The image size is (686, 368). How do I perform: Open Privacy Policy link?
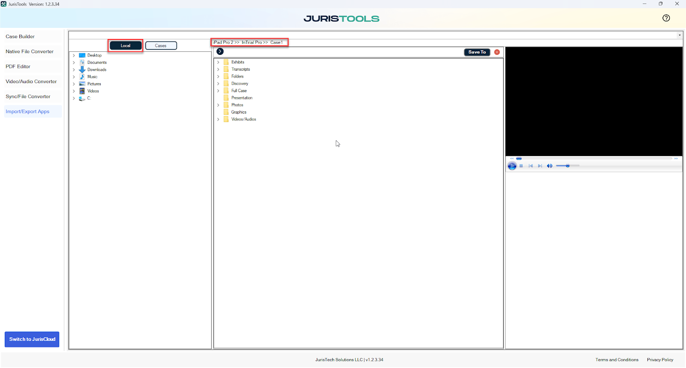pyautogui.click(x=660, y=360)
